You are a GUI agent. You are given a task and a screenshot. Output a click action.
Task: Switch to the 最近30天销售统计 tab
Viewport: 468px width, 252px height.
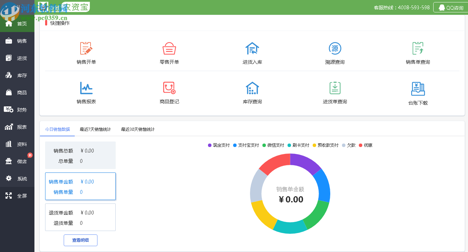coord(138,129)
